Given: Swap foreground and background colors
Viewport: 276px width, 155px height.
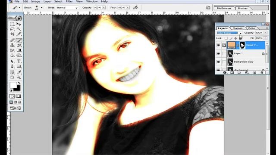Looking at the screenshot, I should (19, 83).
